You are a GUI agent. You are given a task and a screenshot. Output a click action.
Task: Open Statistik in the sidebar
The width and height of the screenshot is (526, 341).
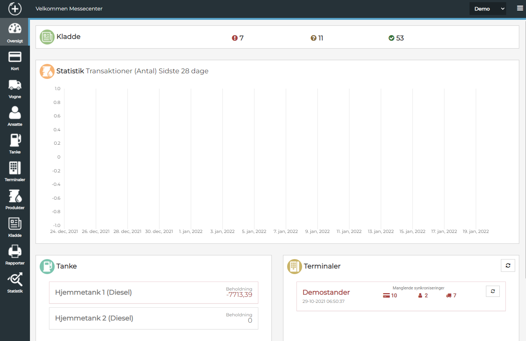15,283
